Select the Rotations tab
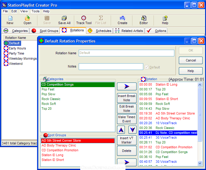Image resolution: width=206 pixels, height=170 pixels. tap(73, 30)
